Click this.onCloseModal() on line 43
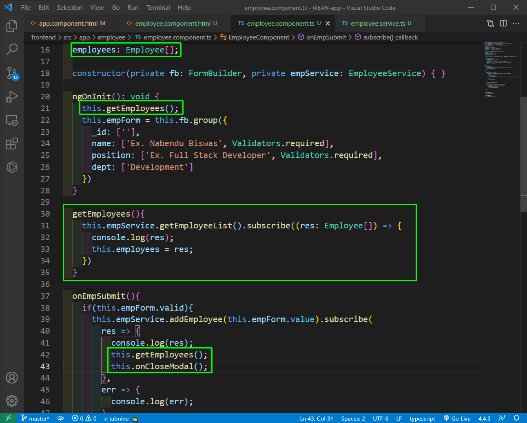 point(159,366)
